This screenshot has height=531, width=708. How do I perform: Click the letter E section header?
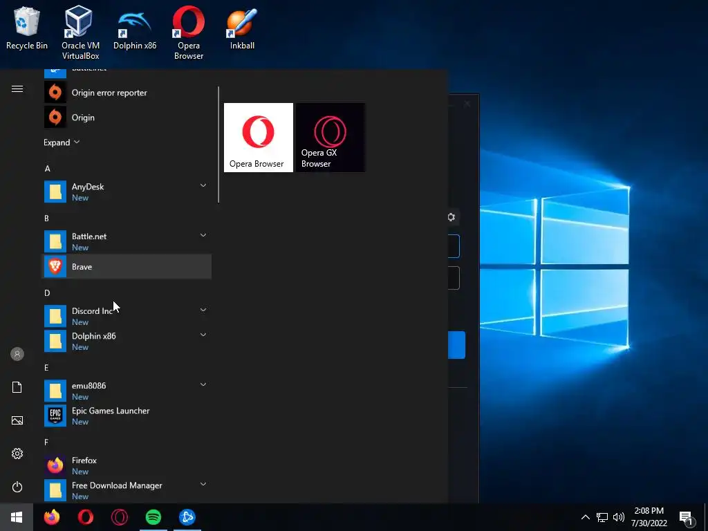pyautogui.click(x=46, y=368)
